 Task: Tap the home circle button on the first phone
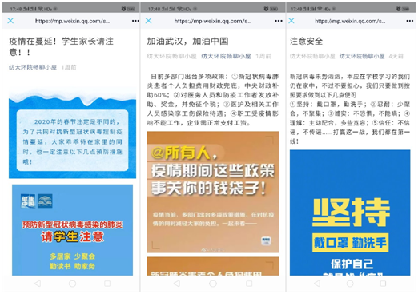[x=72, y=284]
